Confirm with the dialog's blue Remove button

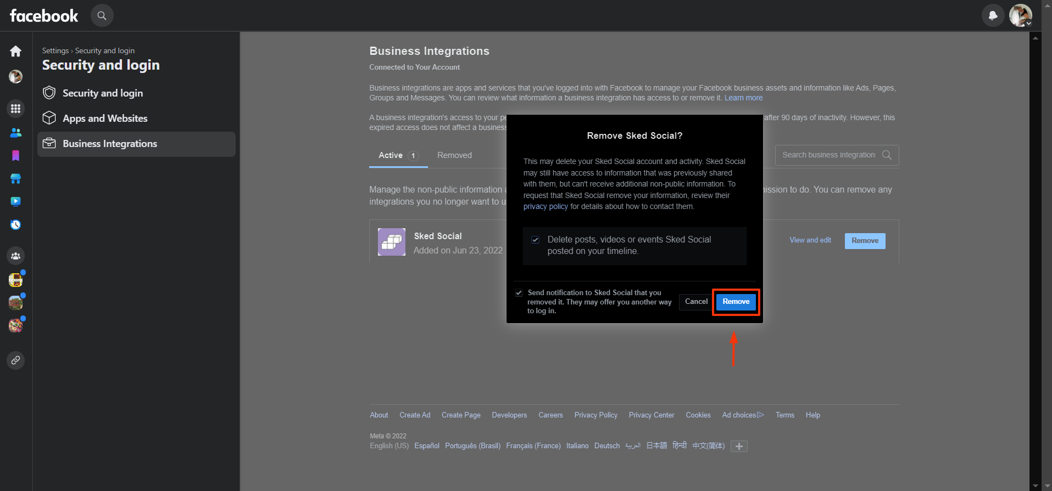(x=736, y=302)
